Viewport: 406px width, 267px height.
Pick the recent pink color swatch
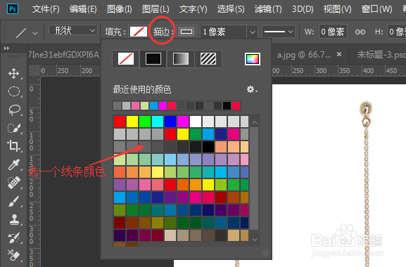tap(135, 105)
